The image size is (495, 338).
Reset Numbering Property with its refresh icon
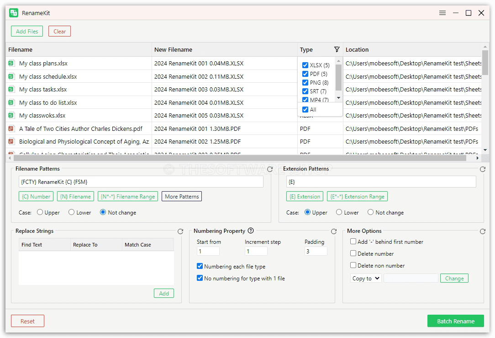tap(334, 231)
